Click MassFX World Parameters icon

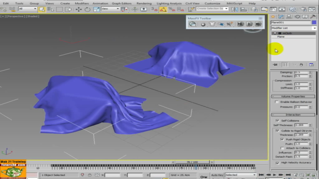(x=192, y=24)
